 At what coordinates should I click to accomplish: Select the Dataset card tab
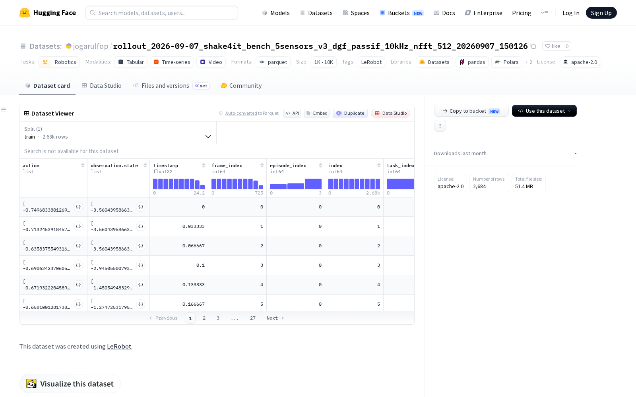pyautogui.click(x=47, y=85)
